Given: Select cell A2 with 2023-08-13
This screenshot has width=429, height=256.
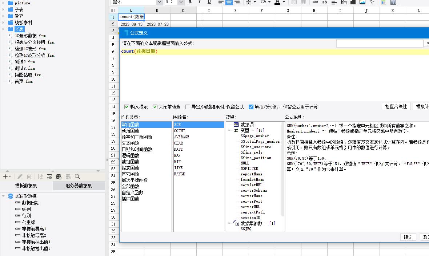Looking at the screenshot, I should coord(131,24).
